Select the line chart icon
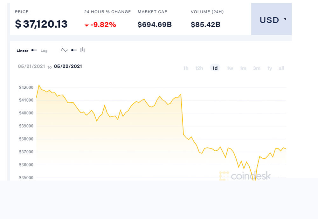This screenshot has width=318, height=219. pos(64,50)
